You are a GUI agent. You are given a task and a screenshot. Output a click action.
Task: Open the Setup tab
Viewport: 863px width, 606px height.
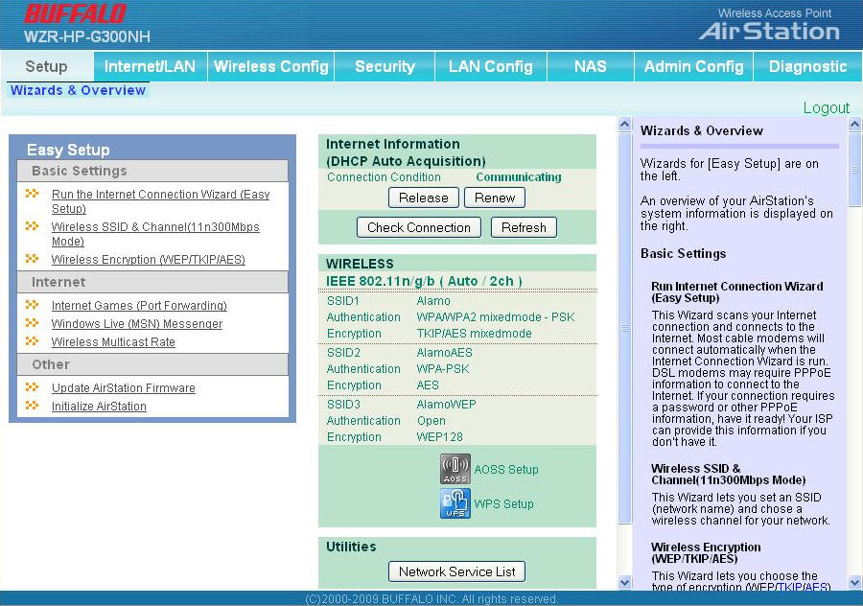(47, 66)
